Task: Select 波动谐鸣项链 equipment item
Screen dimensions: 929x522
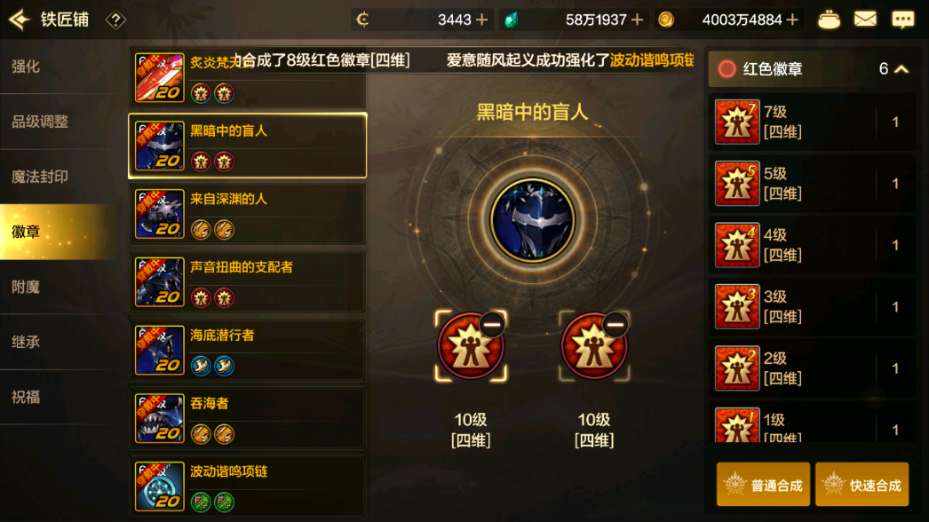Action: (x=248, y=486)
